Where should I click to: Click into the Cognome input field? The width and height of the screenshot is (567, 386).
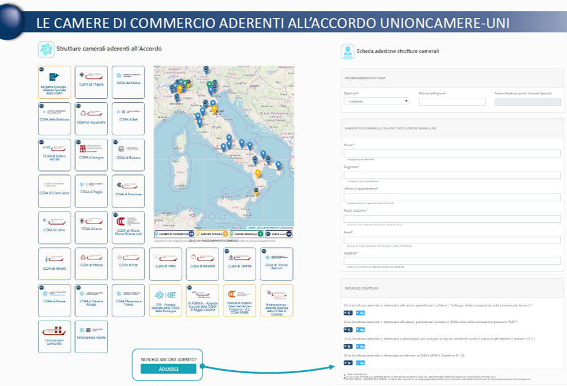(x=452, y=175)
